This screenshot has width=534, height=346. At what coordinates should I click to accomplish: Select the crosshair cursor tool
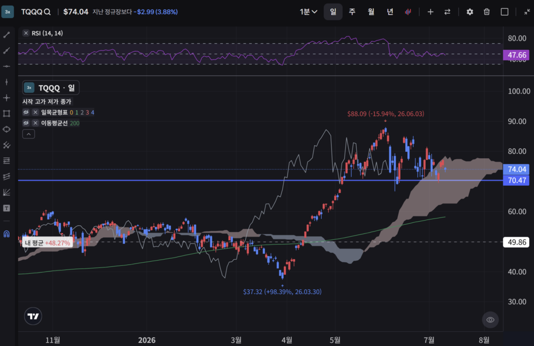tap(6, 98)
